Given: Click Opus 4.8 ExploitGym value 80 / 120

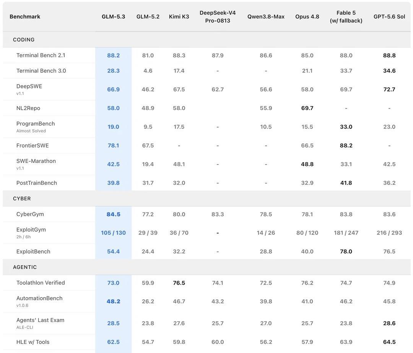Looking at the screenshot, I should point(307,233).
